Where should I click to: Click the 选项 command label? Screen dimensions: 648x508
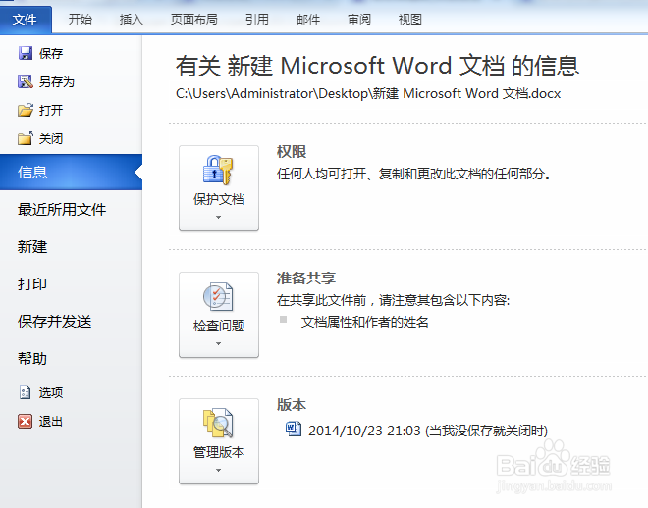tap(51, 392)
